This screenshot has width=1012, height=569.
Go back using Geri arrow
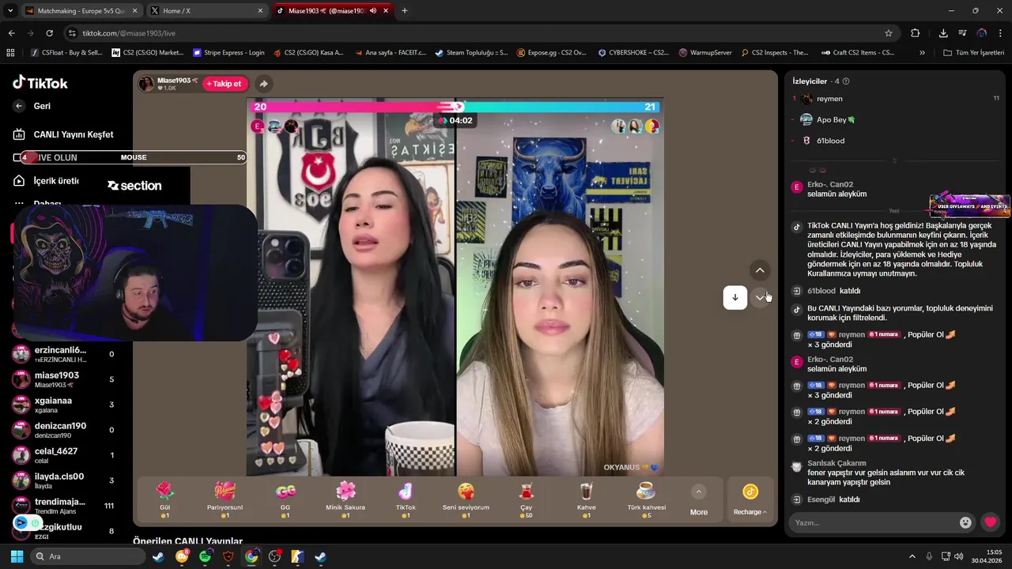click(19, 106)
